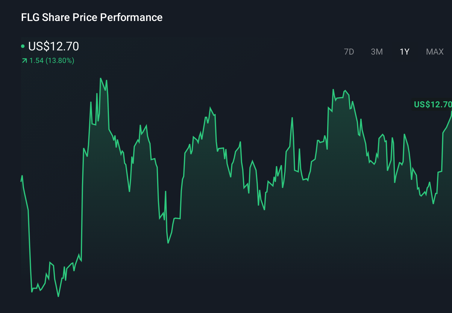Select the green live price indicator dot
Screen dimensions: 452x313
coord(23,46)
